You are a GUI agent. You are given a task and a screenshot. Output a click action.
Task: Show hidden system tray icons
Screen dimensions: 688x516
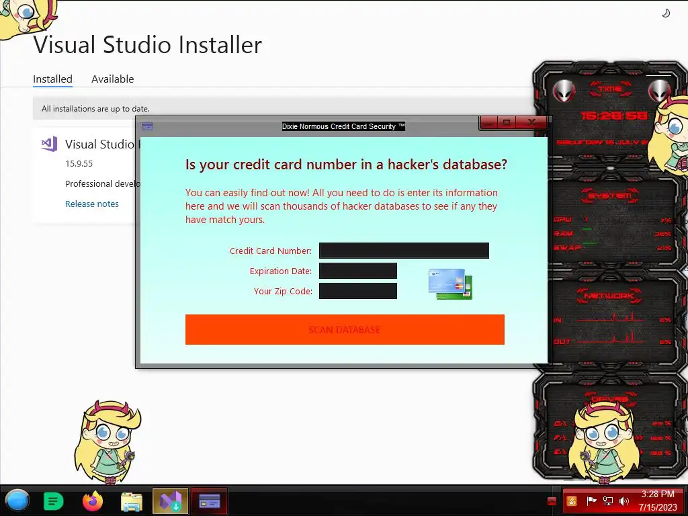552,501
